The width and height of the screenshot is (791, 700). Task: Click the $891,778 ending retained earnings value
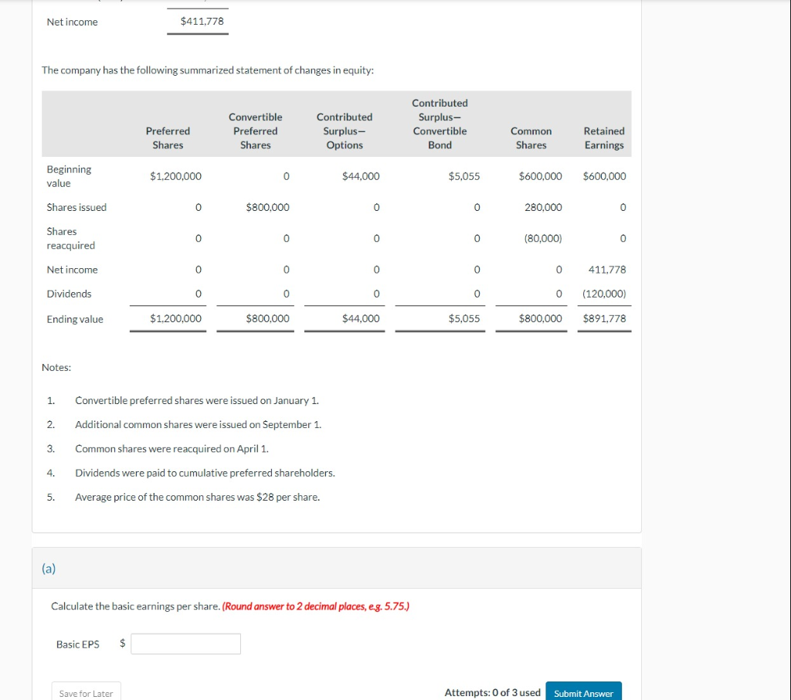pos(604,318)
